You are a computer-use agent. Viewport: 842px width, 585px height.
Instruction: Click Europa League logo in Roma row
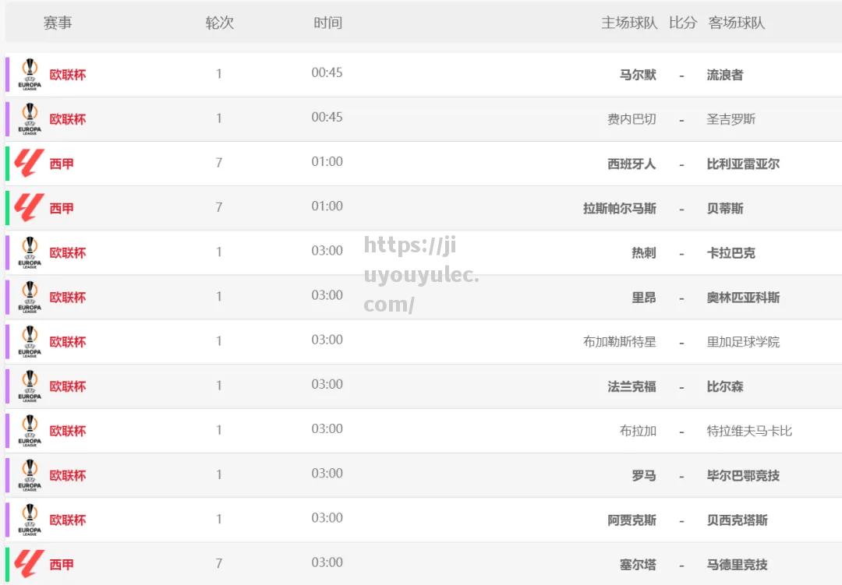(30, 474)
